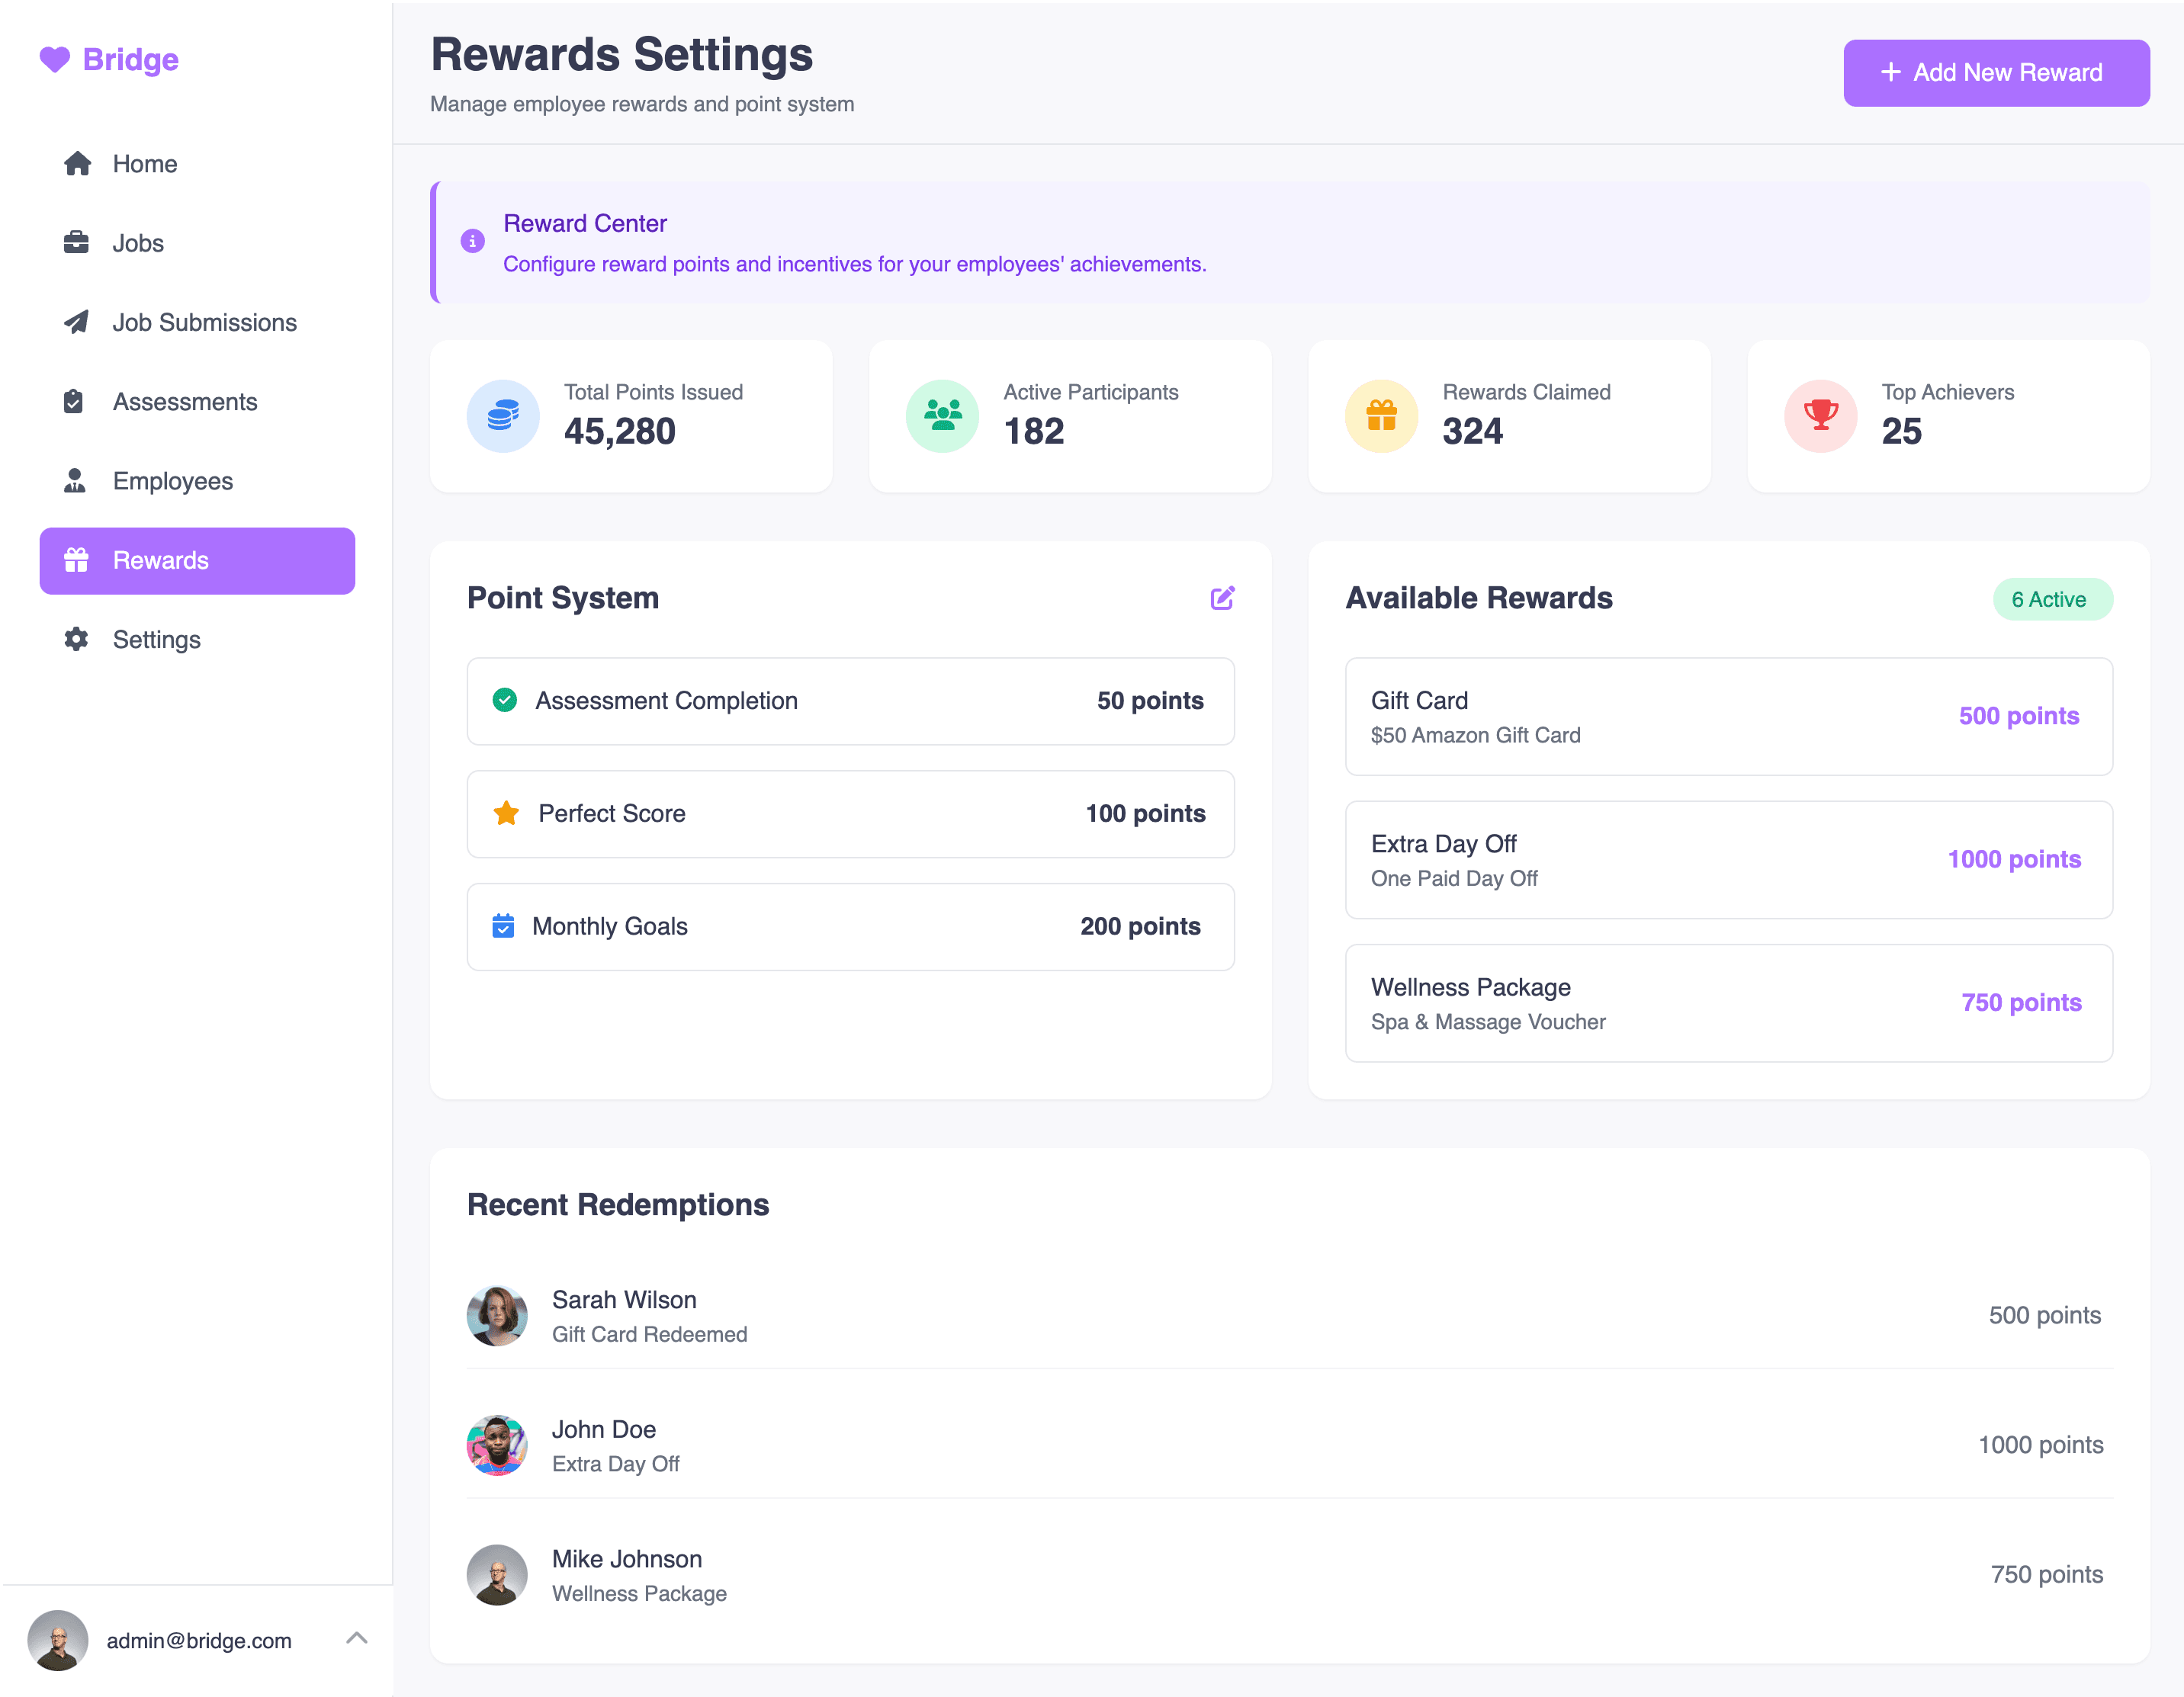Image resolution: width=2184 pixels, height=1697 pixels.
Task: Click the star icon next to Perfect Score
Action: tap(506, 813)
